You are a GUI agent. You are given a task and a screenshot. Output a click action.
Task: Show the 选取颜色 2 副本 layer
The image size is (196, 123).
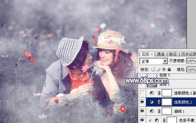click(142, 93)
